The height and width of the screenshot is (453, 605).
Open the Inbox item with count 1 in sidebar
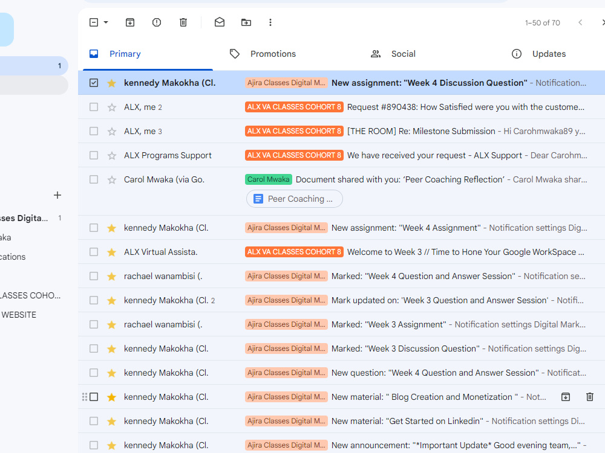(34, 66)
